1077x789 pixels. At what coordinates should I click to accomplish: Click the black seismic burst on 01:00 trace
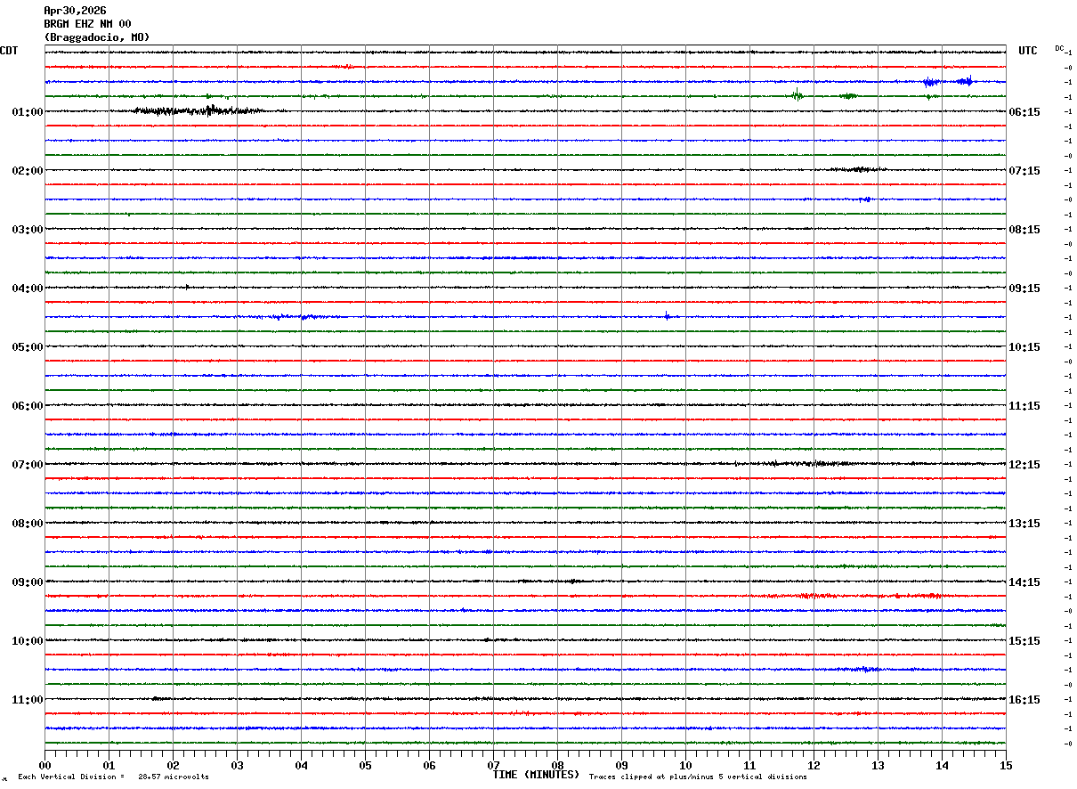click(x=198, y=110)
